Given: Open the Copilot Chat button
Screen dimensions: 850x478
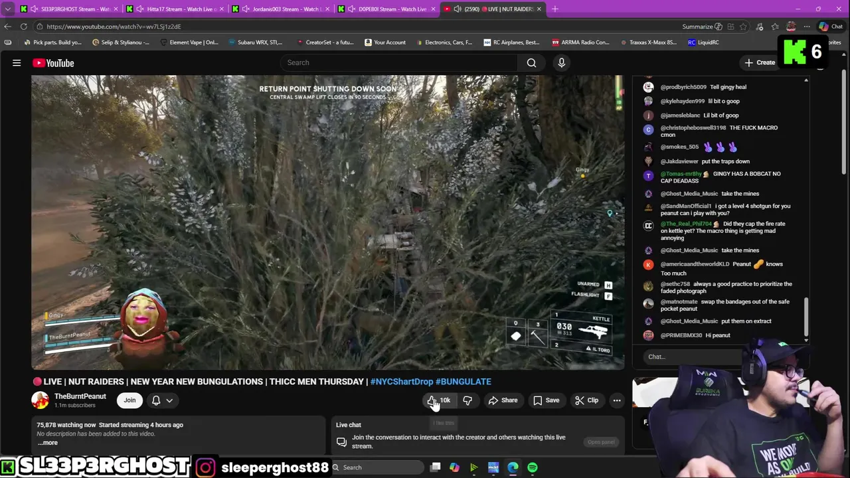Looking at the screenshot, I should coord(831,27).
